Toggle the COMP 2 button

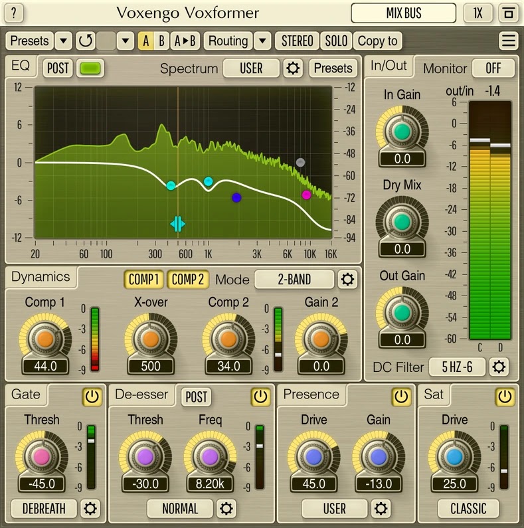pyautogui.click(x=188, y=280)
